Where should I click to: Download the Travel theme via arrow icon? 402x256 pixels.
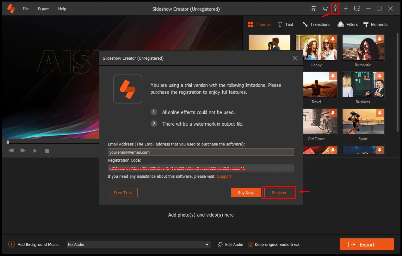point(333,76)
